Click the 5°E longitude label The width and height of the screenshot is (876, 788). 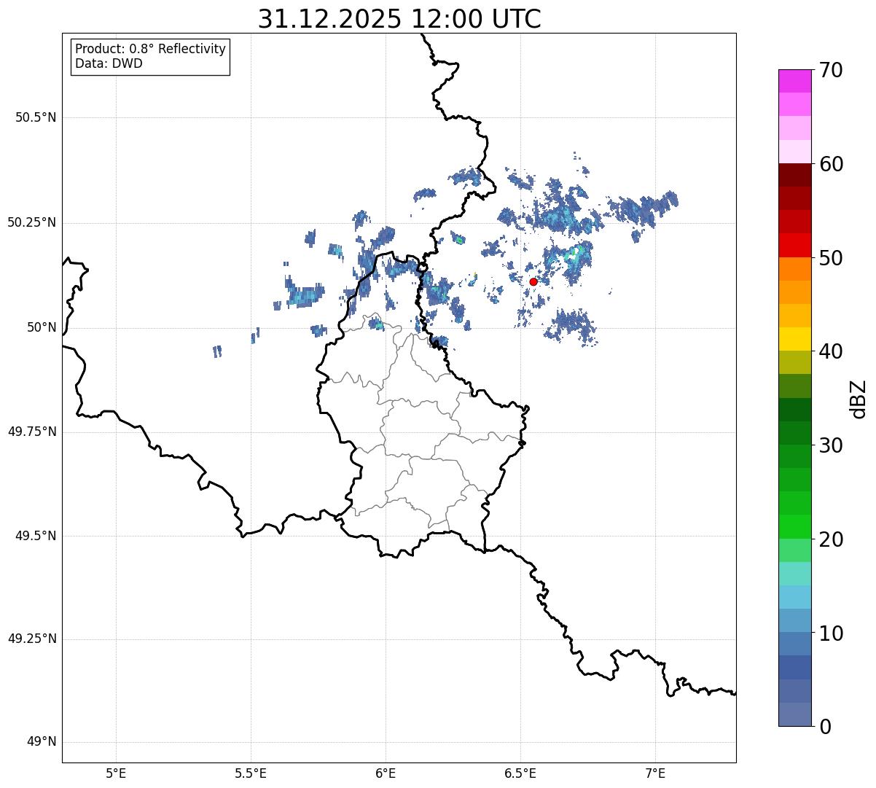[116, 773]
